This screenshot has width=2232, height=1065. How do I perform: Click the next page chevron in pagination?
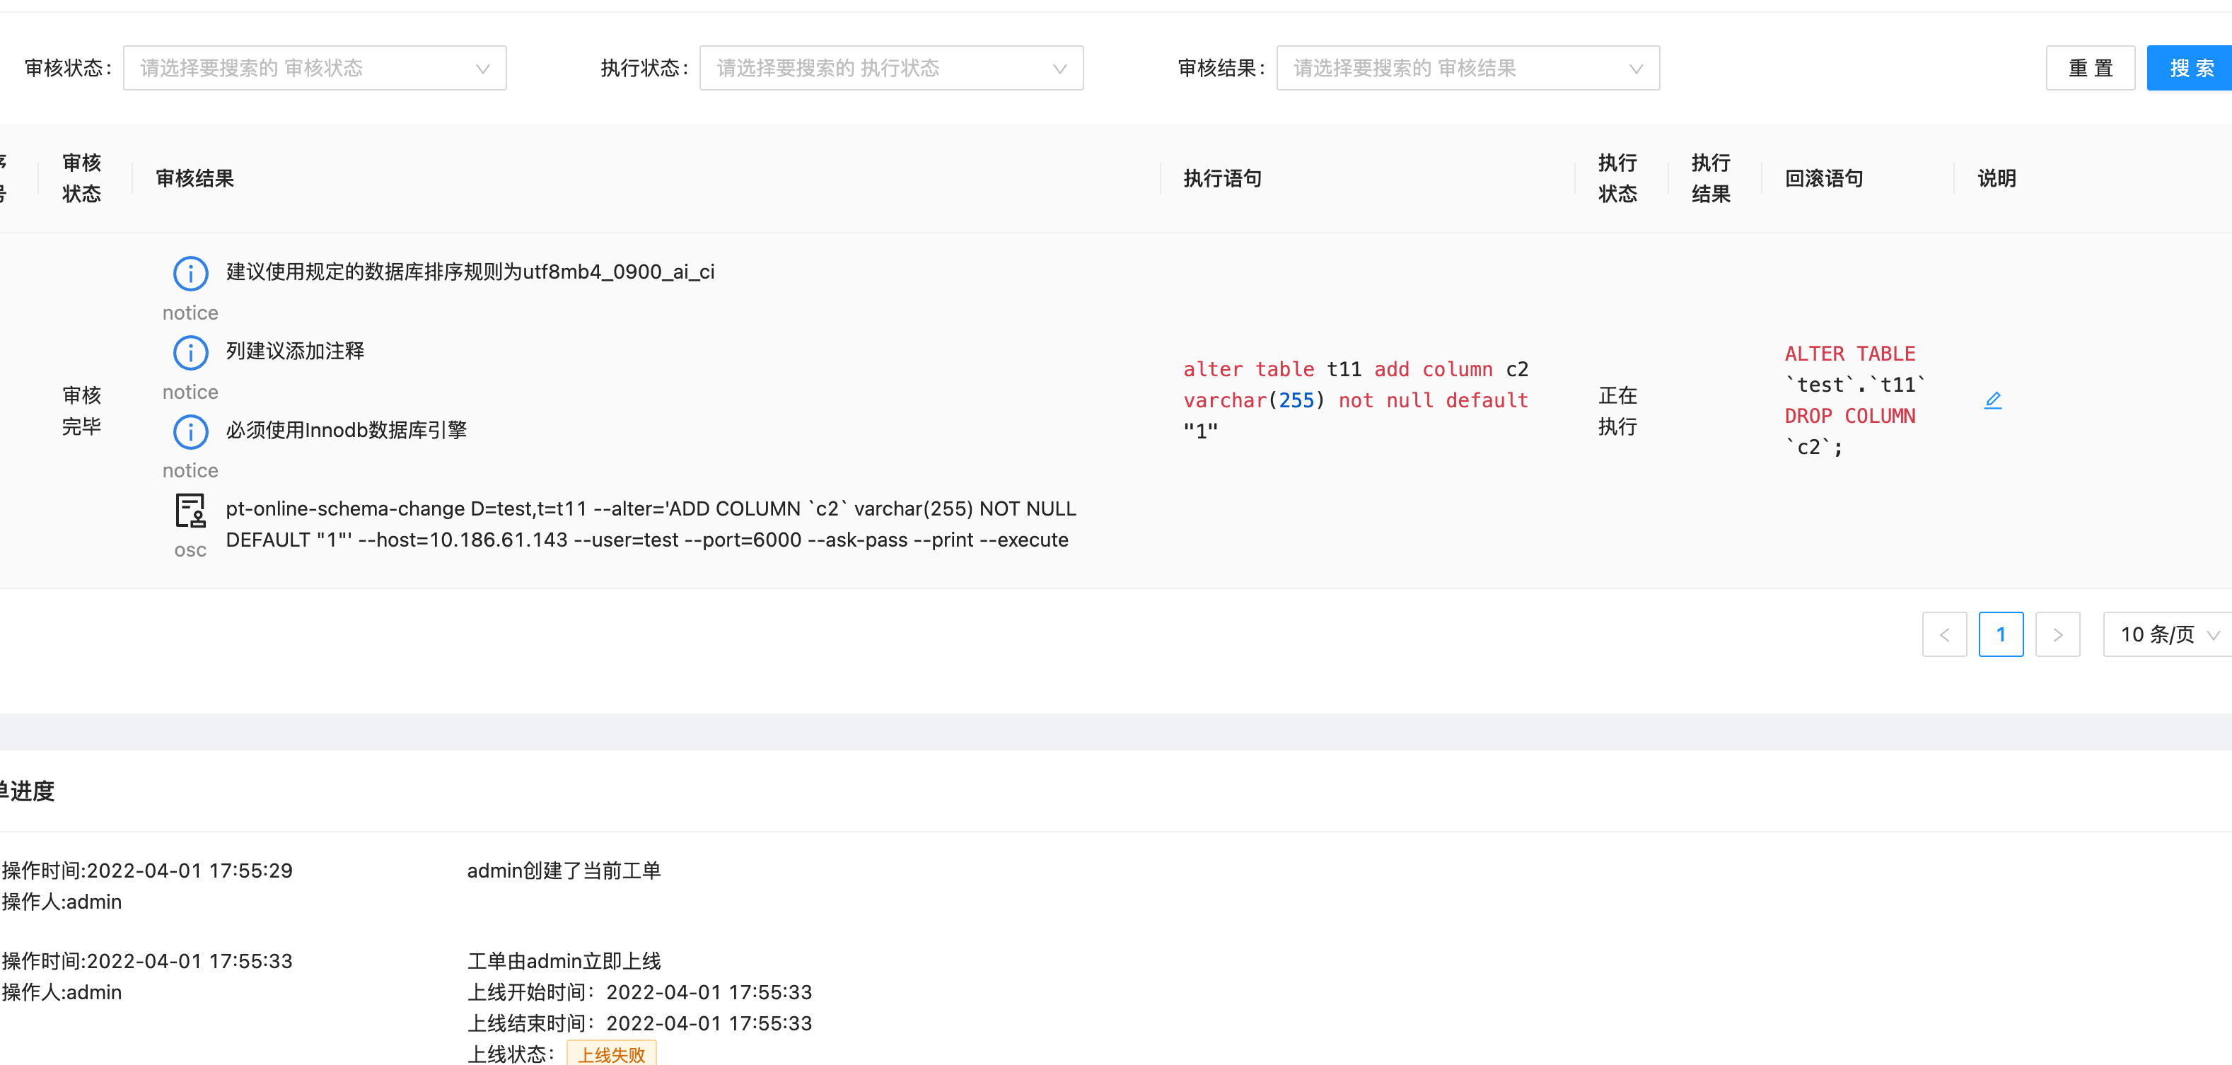click(x=2058, y=634)
